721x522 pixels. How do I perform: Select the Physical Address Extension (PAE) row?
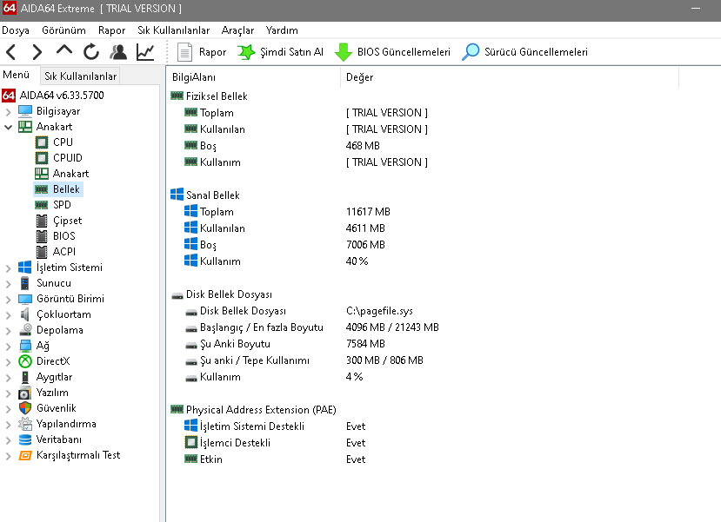click(x=253, y=409)
